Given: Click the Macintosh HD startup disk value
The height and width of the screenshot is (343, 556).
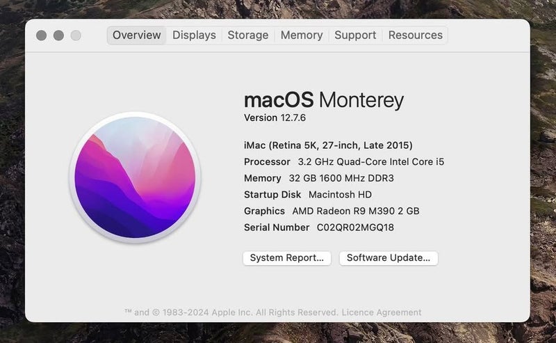Looking at the screenshot, I should coord(340,195).
